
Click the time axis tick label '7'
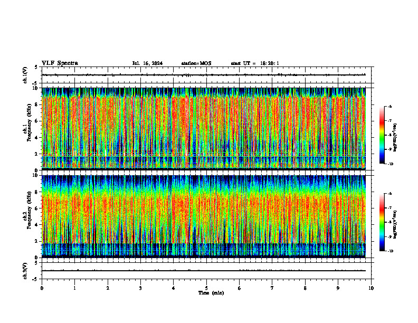click(272, 288)
